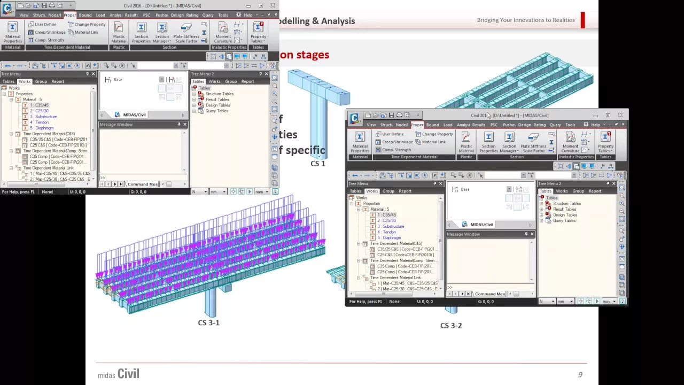Open Plastic Material in the top-left window

click(119, 32)
